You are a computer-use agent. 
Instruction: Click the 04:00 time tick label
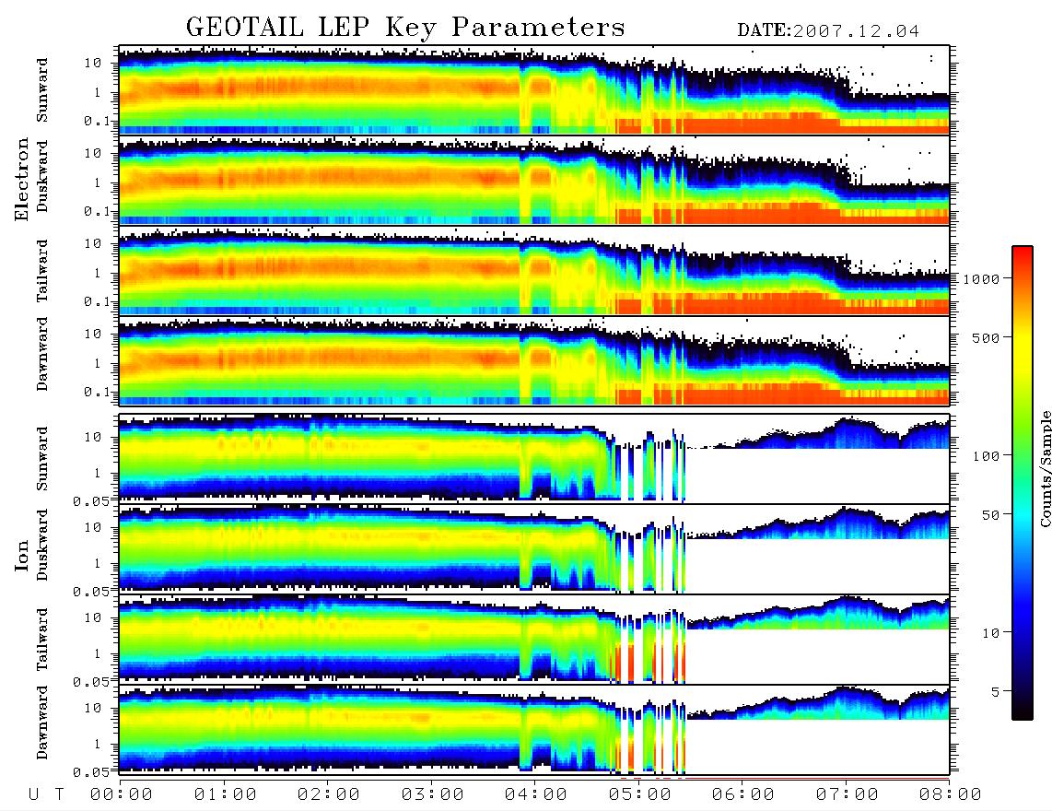pyautogui.click(x=536, y=794)
